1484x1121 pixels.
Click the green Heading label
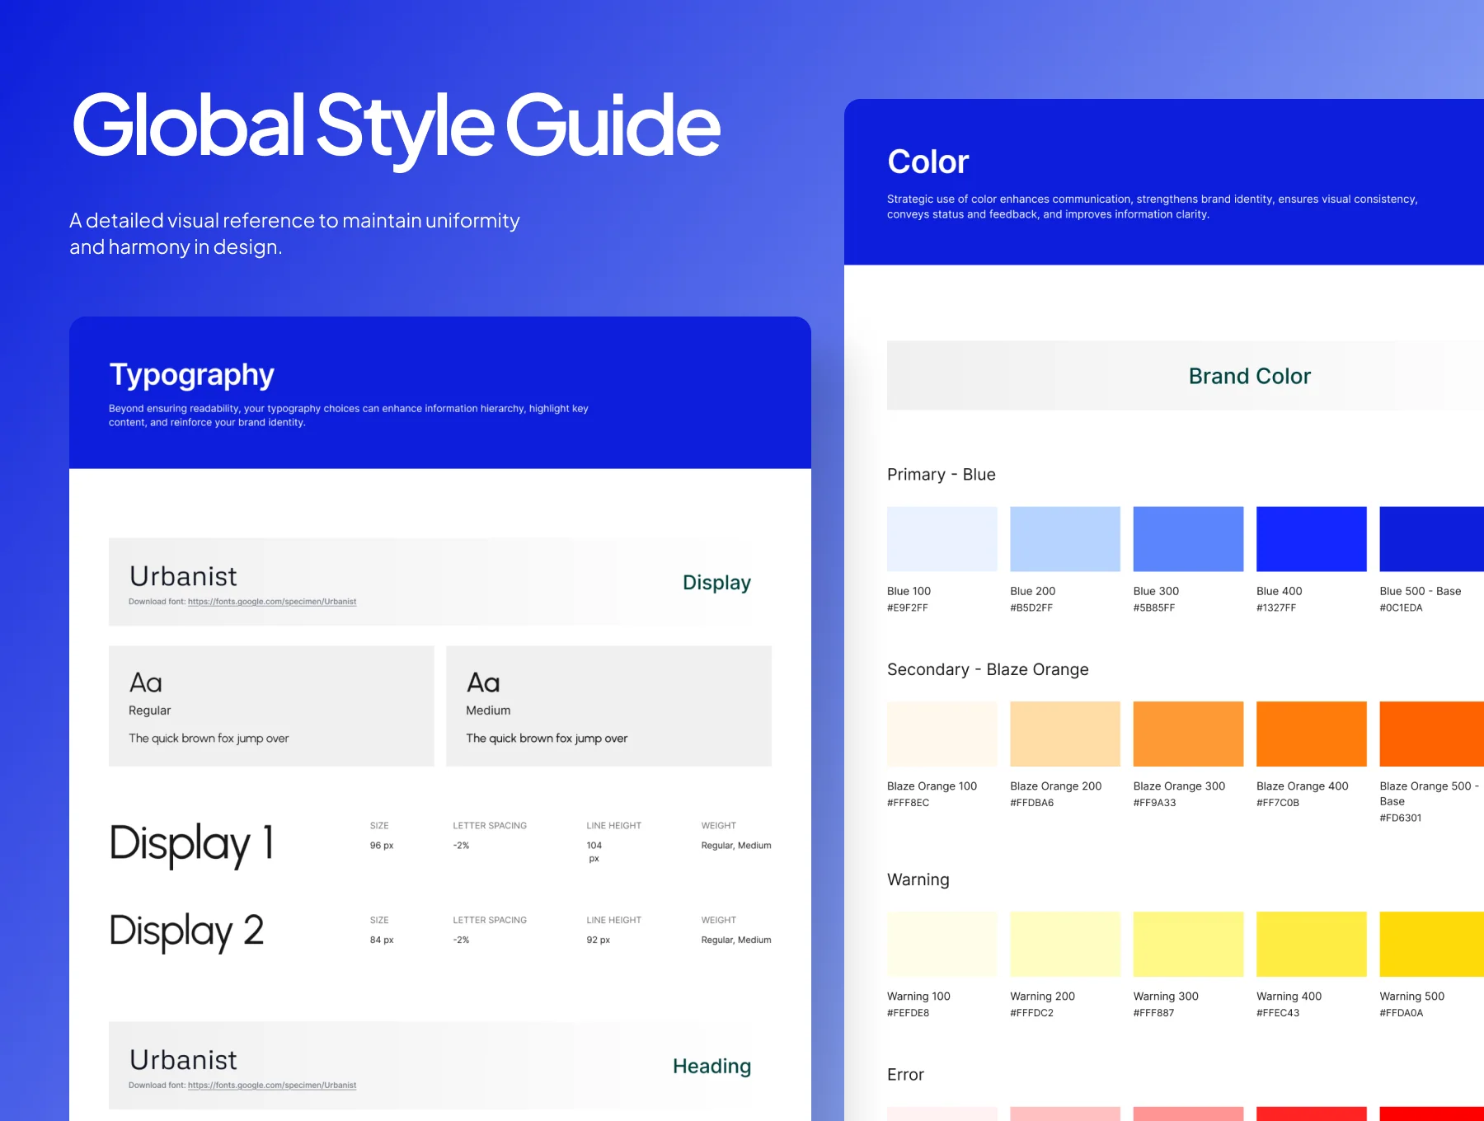point(711,1067)
